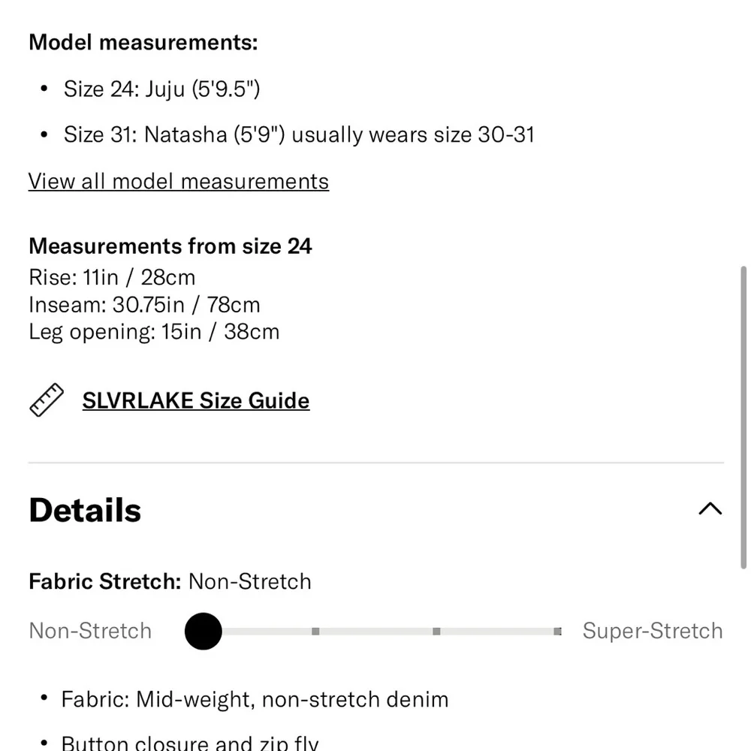Image resolution: width=751 pixels, height=751 pixels.
Task: Click the Measurements from size 24 heading
Action: [170, 246]
